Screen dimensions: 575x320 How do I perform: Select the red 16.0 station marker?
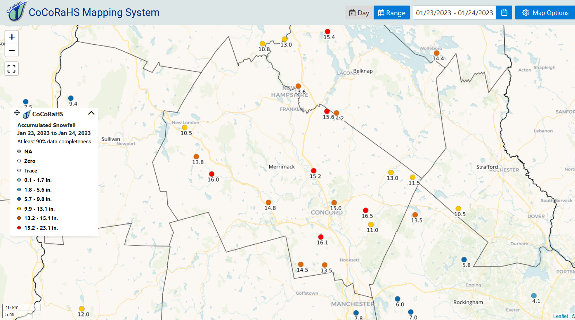[x=212, y=174]
